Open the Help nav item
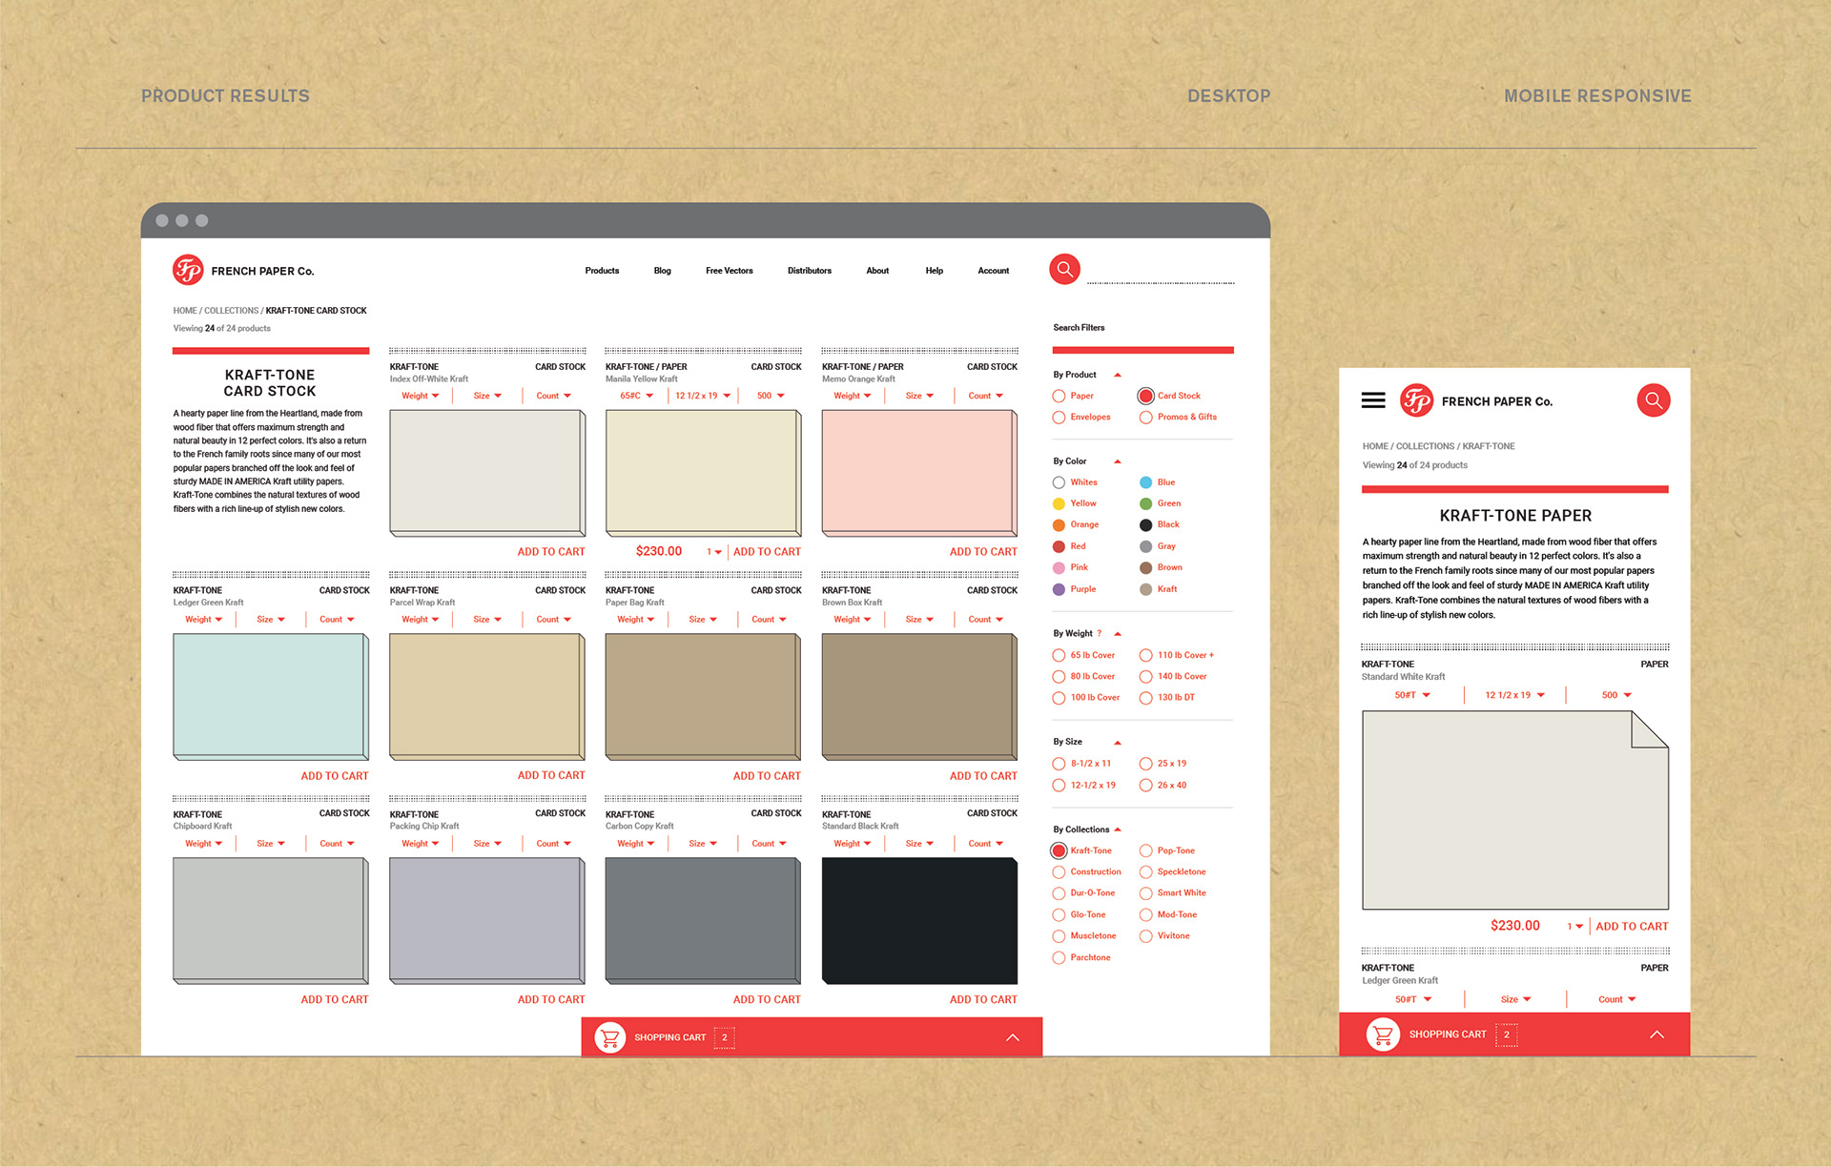Screen dimensions: 1831x1167 pyautogui.click(x=934, y=271)
